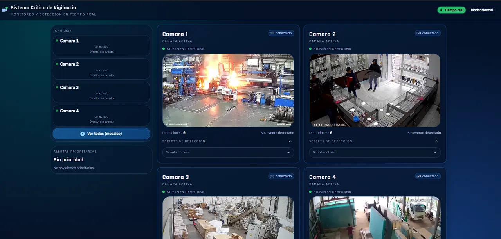Image resolution: width=501 pixels, height=239 pixels.
Task: Click Stream en tiempo real dot on Camara 4
Action: click(310, 192)
